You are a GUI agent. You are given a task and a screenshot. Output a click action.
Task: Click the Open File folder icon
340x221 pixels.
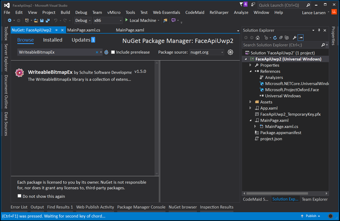pyautogui.click(x=36, y=20)
